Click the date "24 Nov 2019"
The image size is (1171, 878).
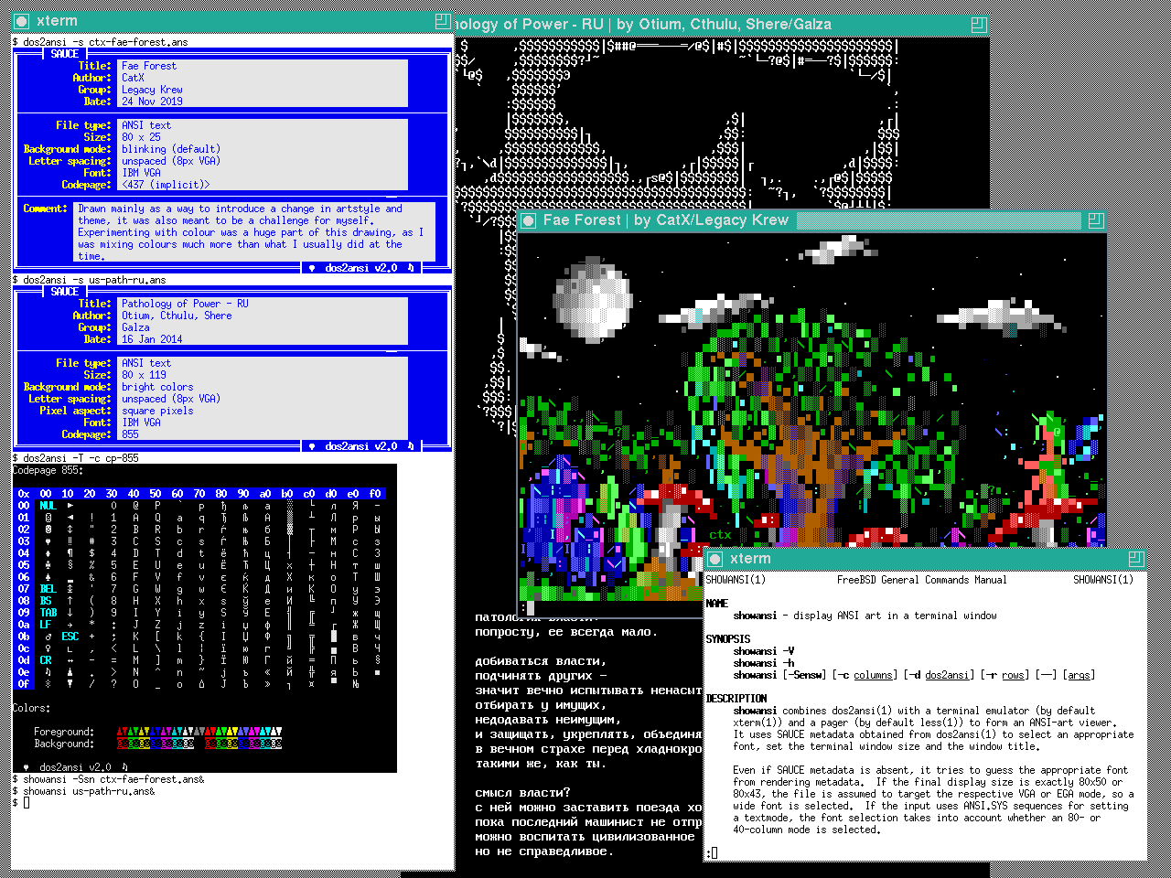click(x=152, y=102)
